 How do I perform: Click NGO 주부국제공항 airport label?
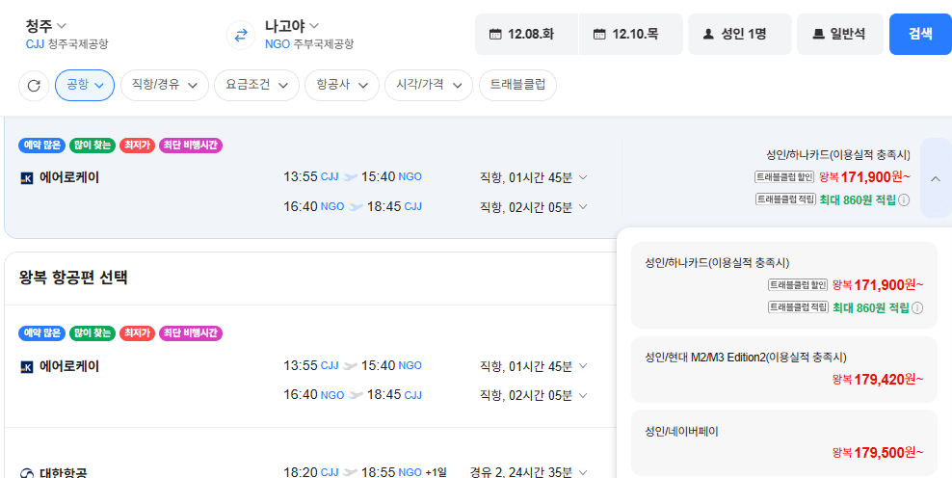click(x=309, y=43)
